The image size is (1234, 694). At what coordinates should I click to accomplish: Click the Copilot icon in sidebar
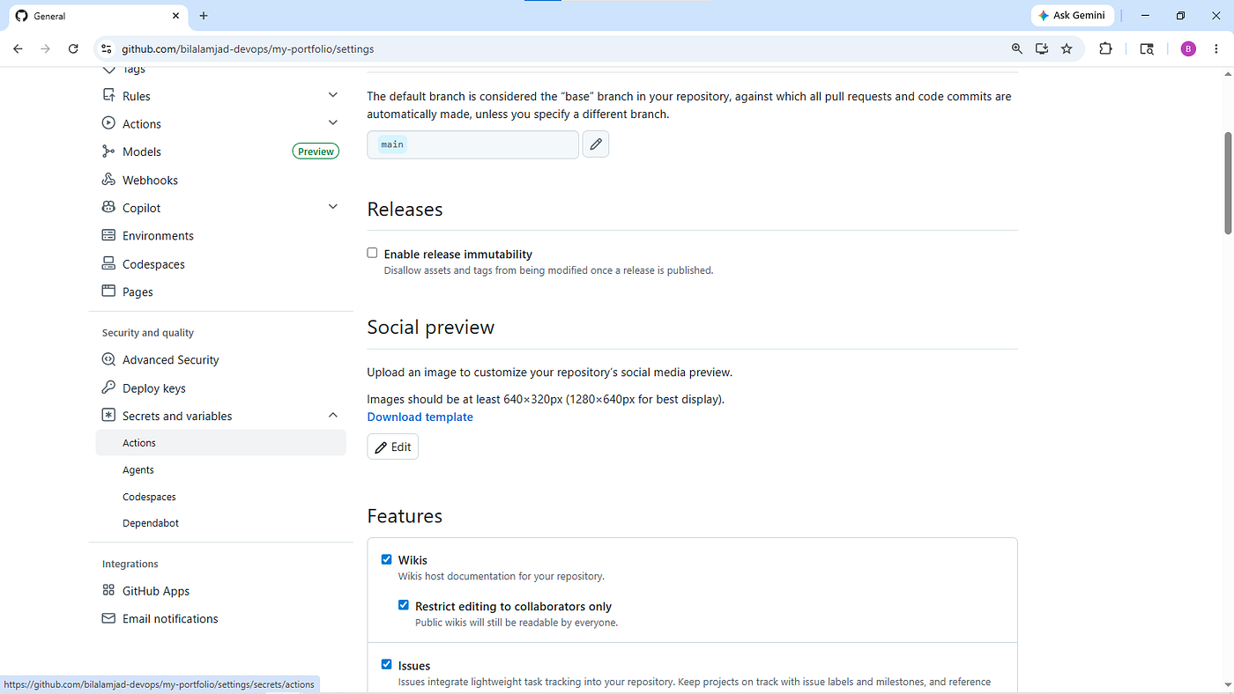tap(108, 208)
